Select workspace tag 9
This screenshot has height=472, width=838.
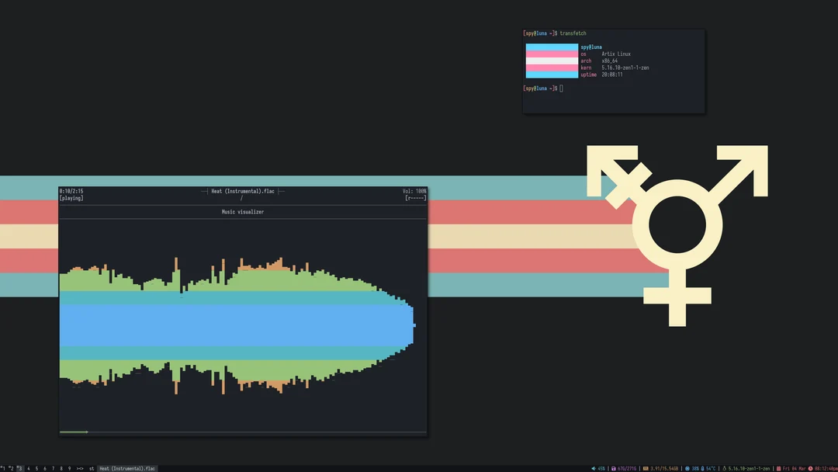click(69, 468)
